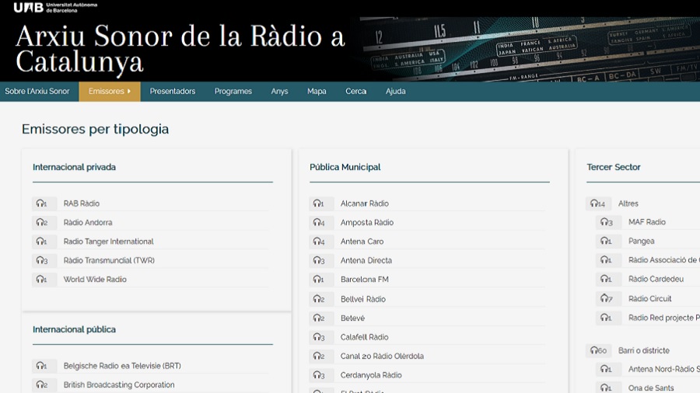Open Amposta Ràdio station link
The height and width of the screenshot is (393, 700).
[367, 222]
